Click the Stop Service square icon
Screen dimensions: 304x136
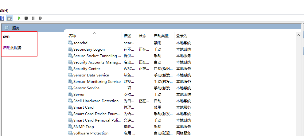tap(26, 18)
